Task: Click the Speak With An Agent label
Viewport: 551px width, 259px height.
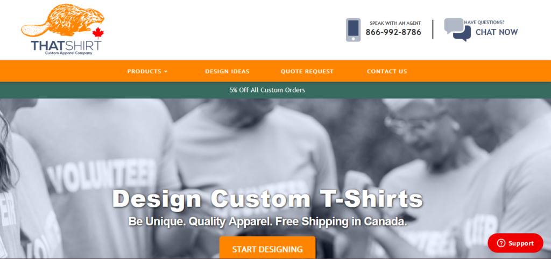Action: coord(395,23)
